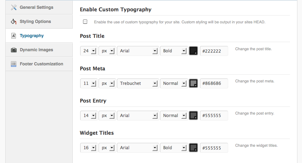The height and width of the screenshot is (163, 302).
Task: Go to the Footer Customization tab
Action: click(41, 64)
